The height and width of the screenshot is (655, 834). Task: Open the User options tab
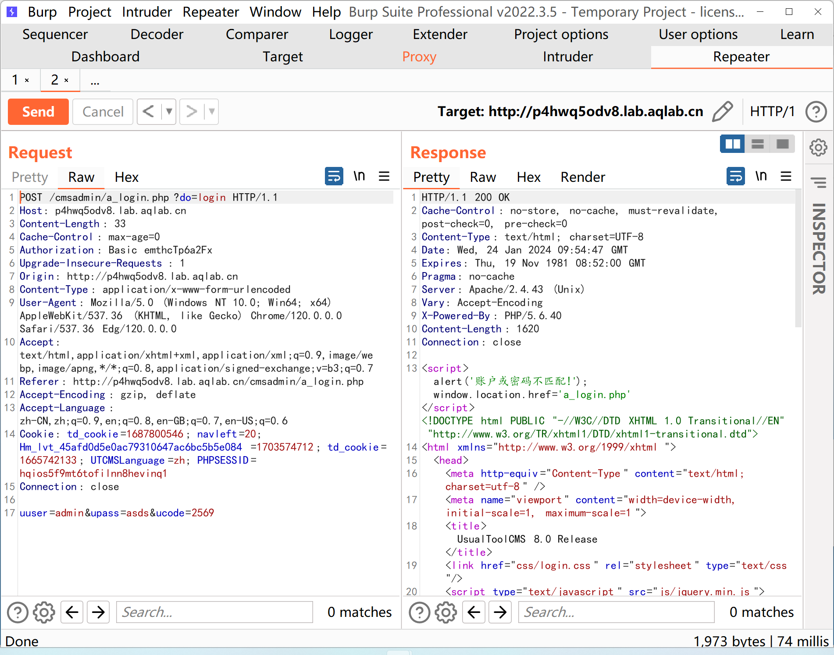(698, 35)
